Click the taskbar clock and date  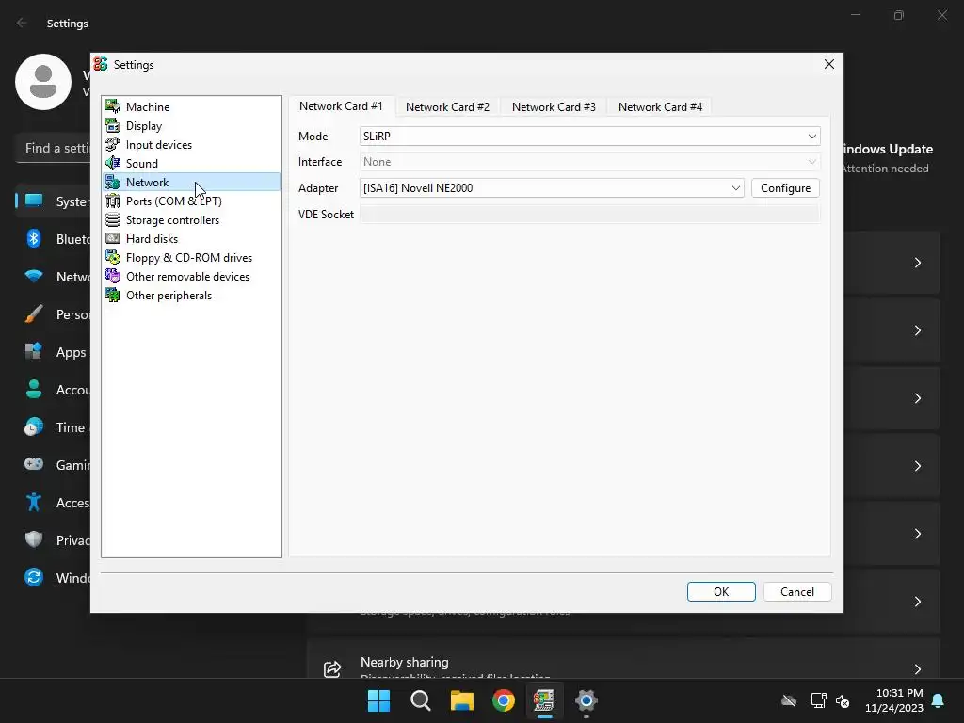[894, 700]
